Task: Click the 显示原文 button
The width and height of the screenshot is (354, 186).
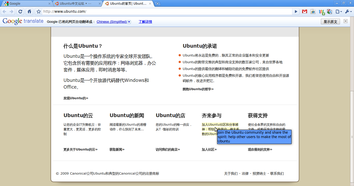Action: click(x=330, y=22)
